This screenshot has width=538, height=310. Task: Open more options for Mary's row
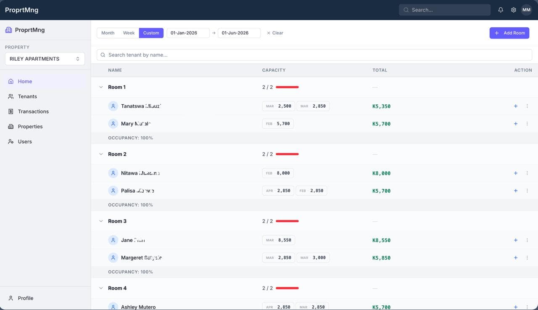pos(527,124)
